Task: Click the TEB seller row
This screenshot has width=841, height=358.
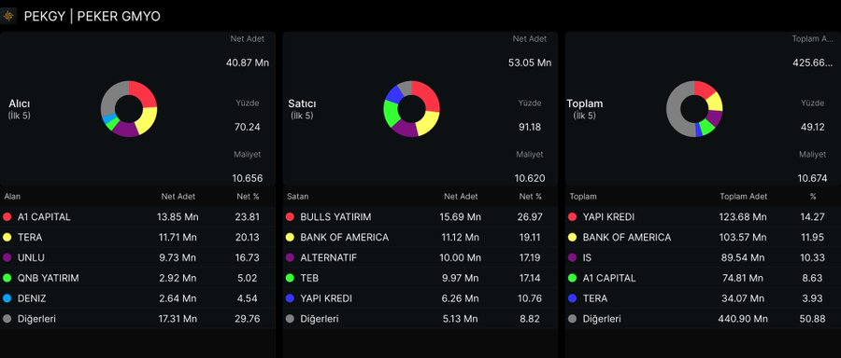Action: 420,278
